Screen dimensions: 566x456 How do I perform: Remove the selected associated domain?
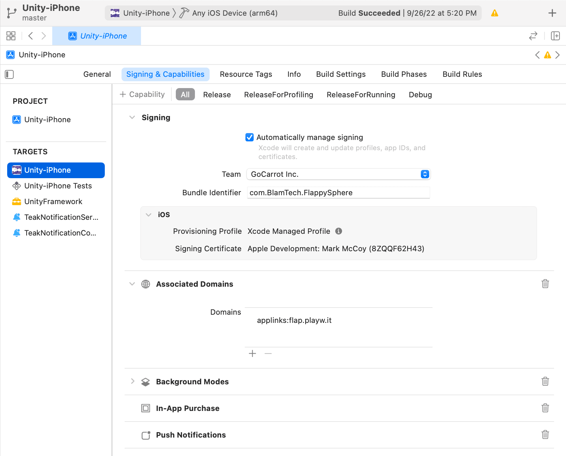click(268, 354)
